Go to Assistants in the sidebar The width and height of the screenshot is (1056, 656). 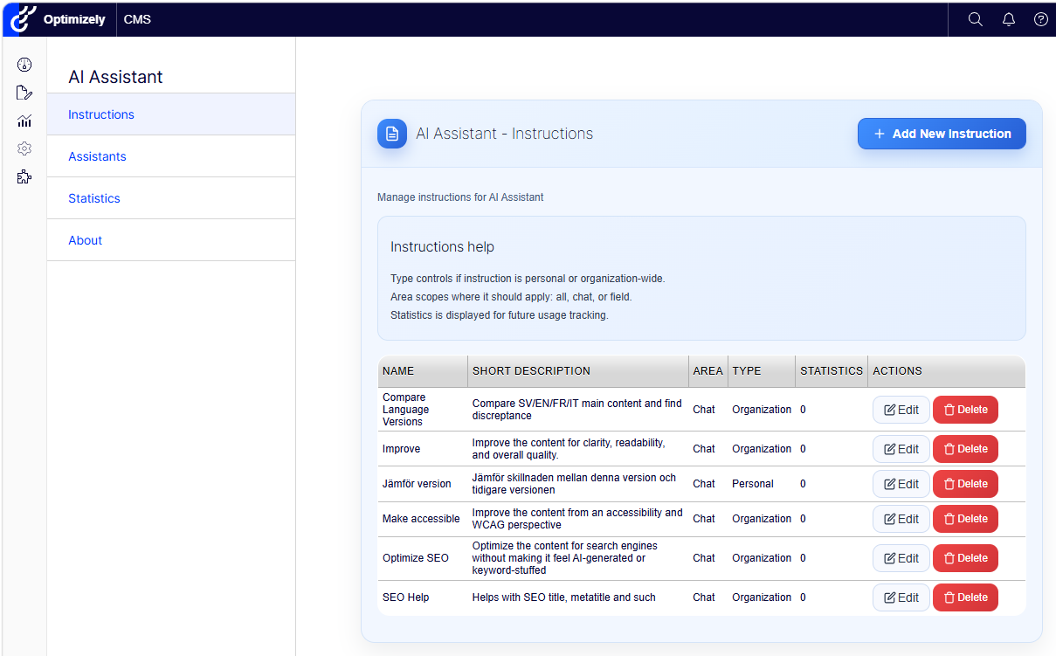tap(171, 156)
